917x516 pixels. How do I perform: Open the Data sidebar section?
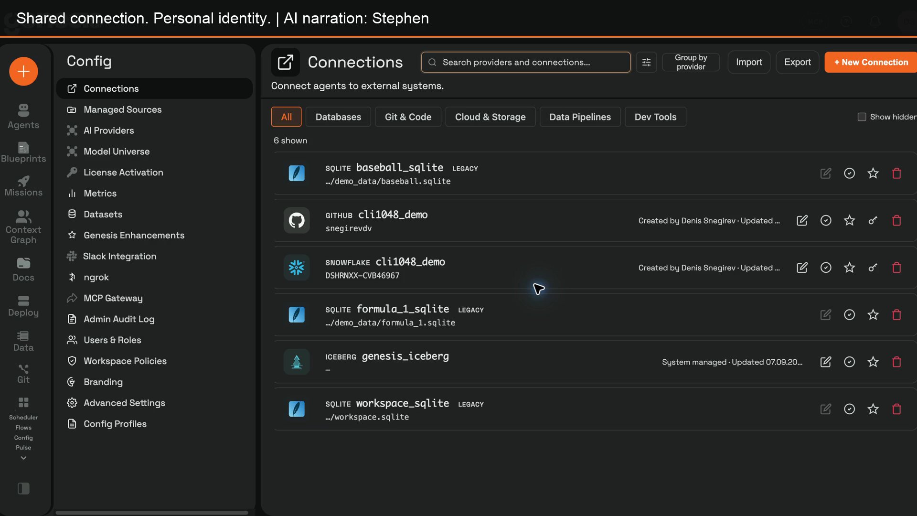point(23,341)
